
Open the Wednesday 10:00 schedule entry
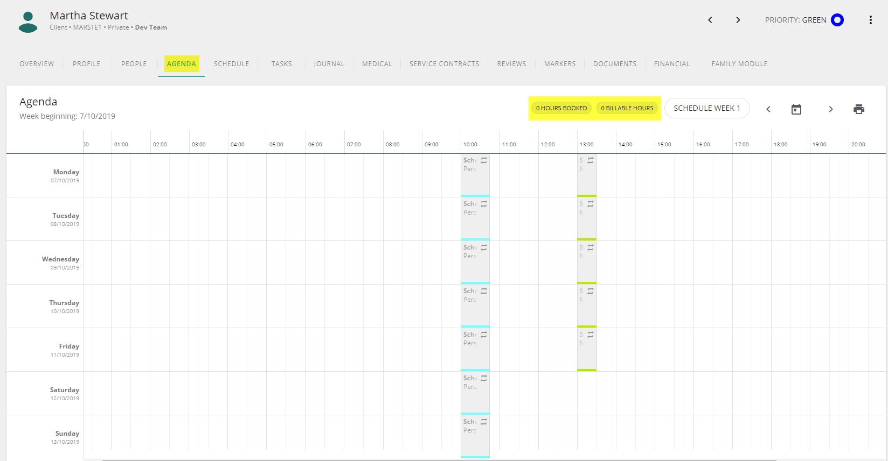tap(475, 263)
